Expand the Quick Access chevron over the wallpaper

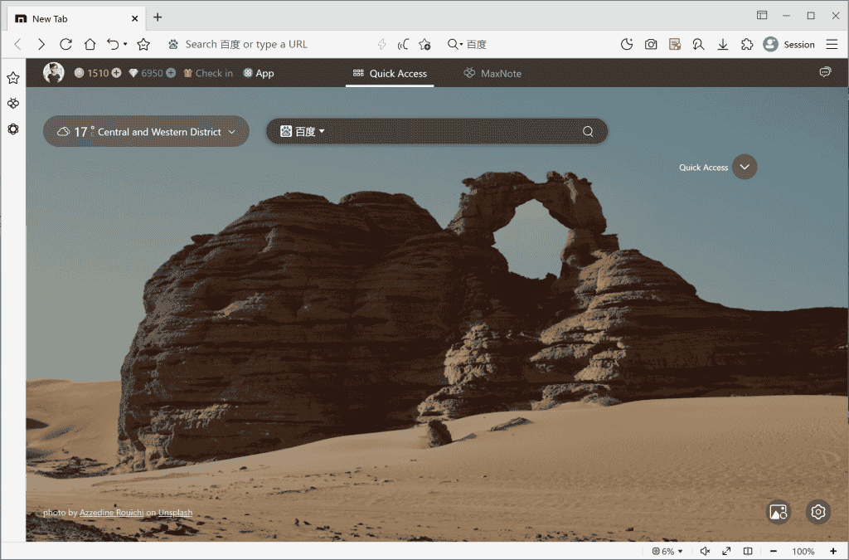click(x=744, y=167)
